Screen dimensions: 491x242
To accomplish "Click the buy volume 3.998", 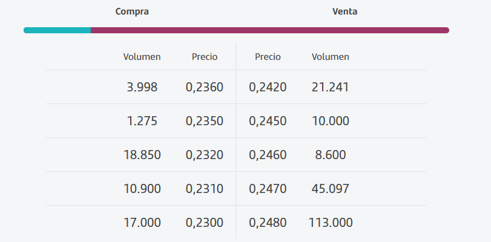I will tap(142, 87).
